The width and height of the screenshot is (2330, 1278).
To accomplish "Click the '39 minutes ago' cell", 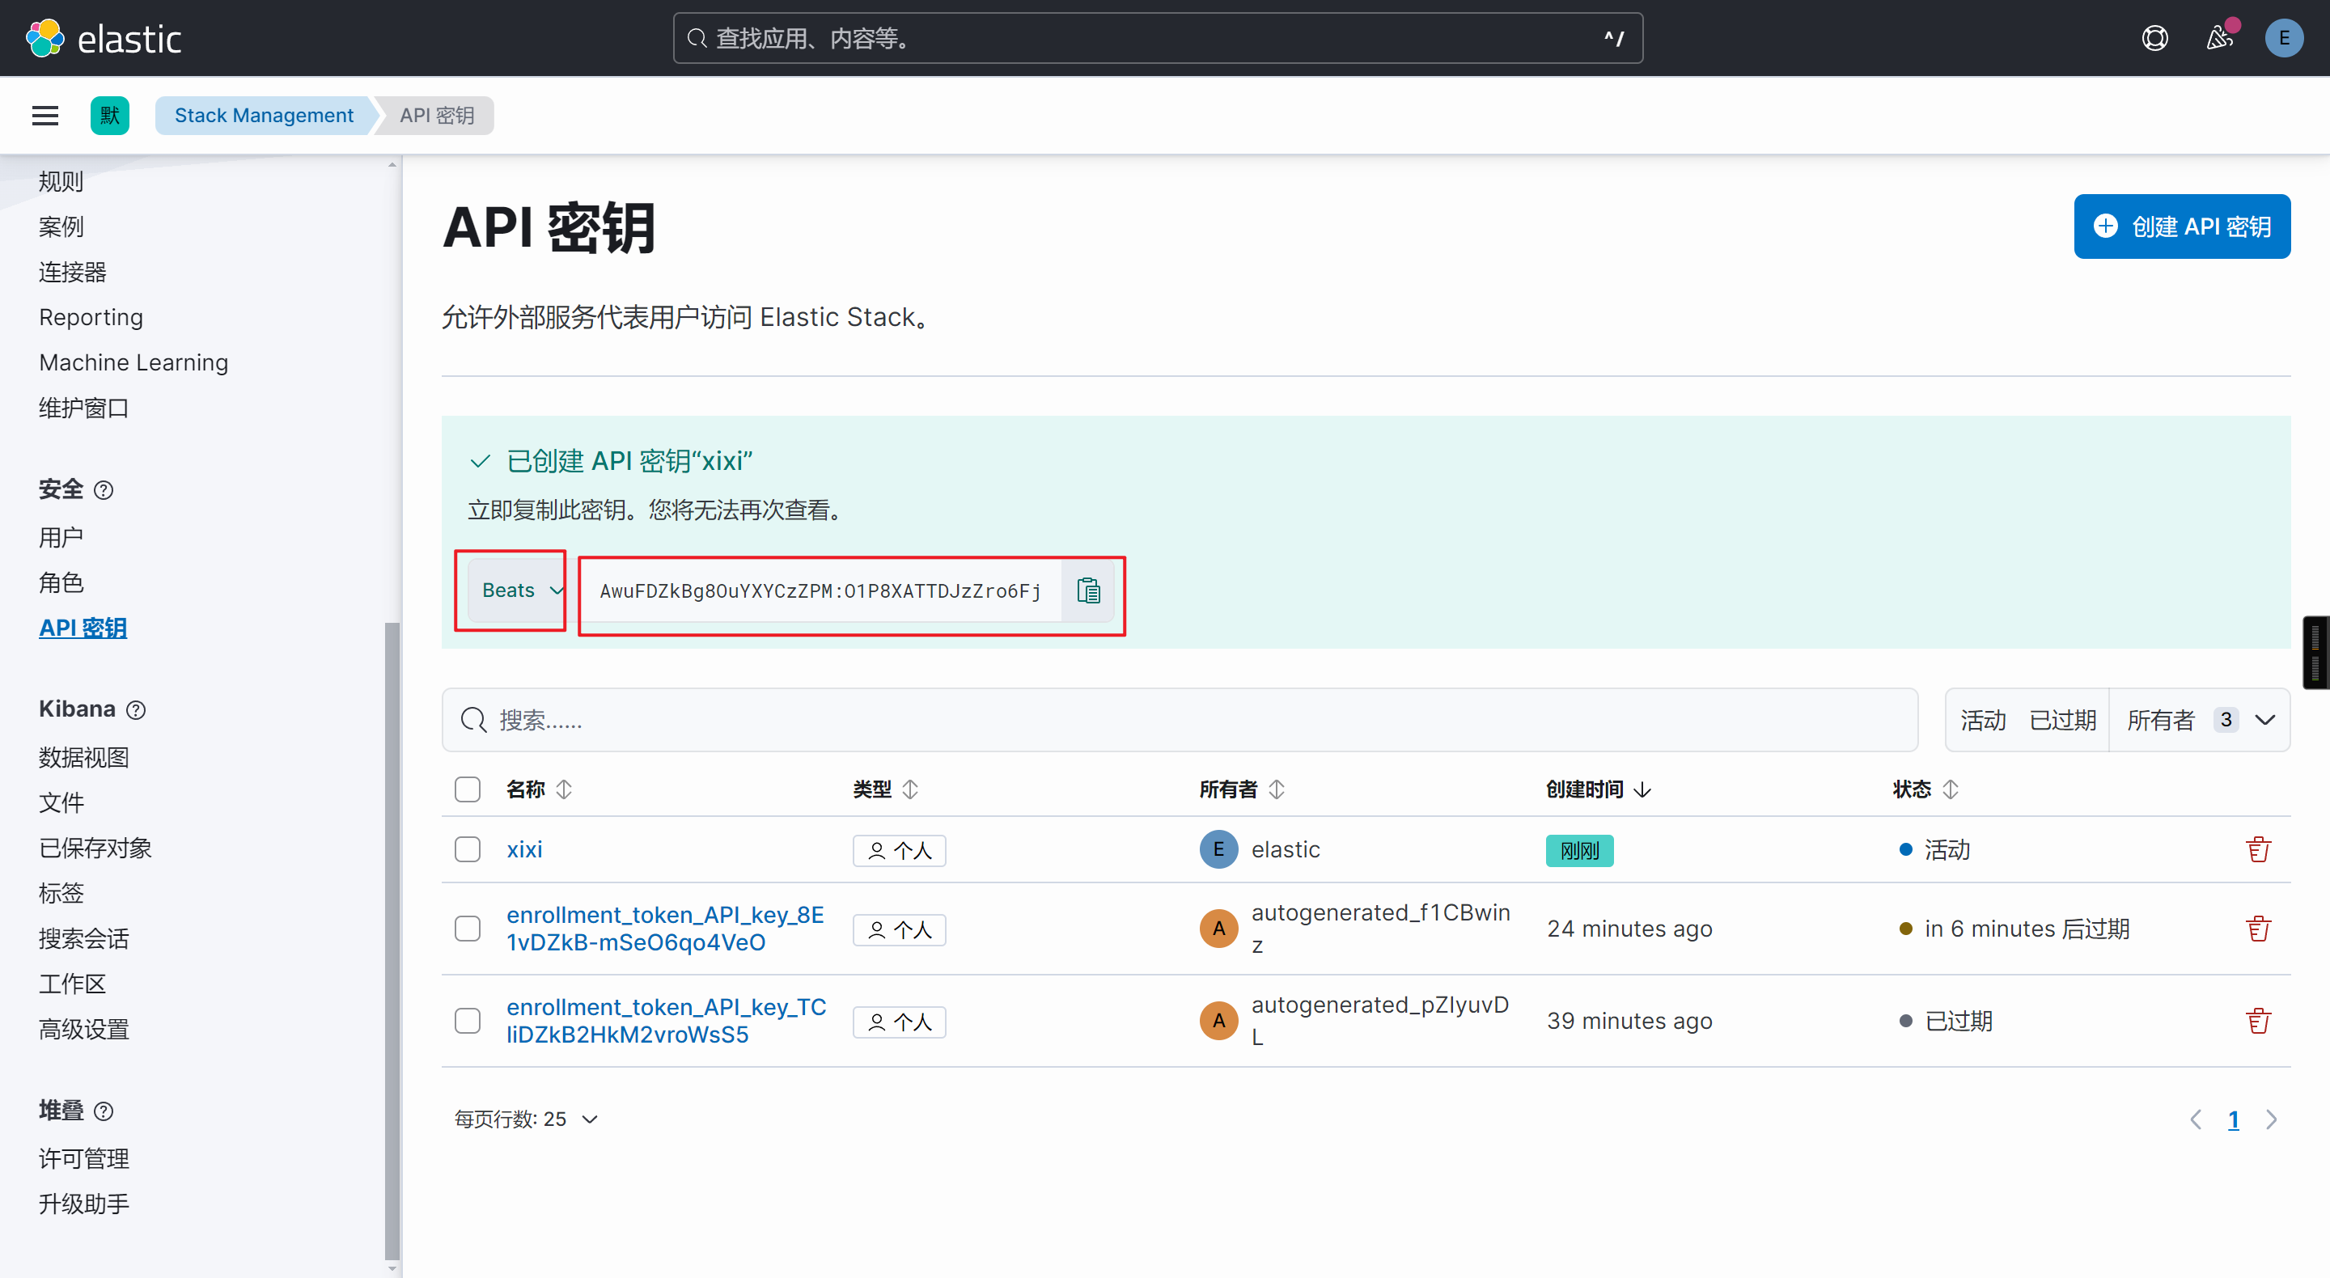I will (1630, 1021).
